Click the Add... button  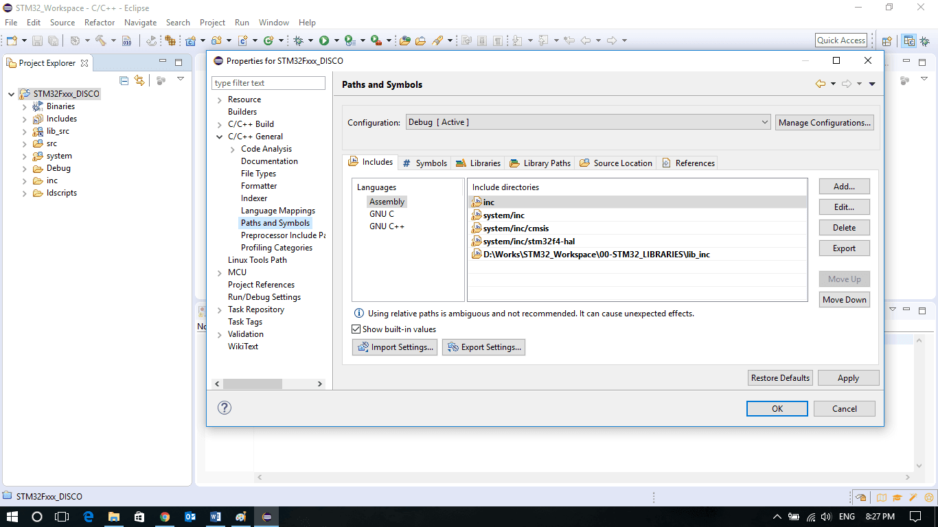click(844, 186)
